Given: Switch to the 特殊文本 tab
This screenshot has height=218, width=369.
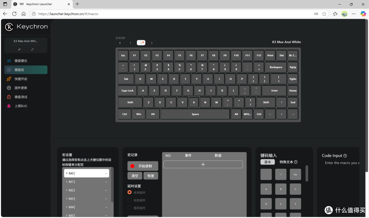Looking at the screenshot, I should pos(286,162).
